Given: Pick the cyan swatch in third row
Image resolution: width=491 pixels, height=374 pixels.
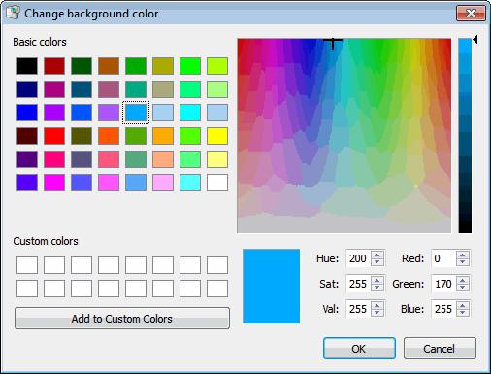Looking at the screenshot, I should (x=190, y=113).
